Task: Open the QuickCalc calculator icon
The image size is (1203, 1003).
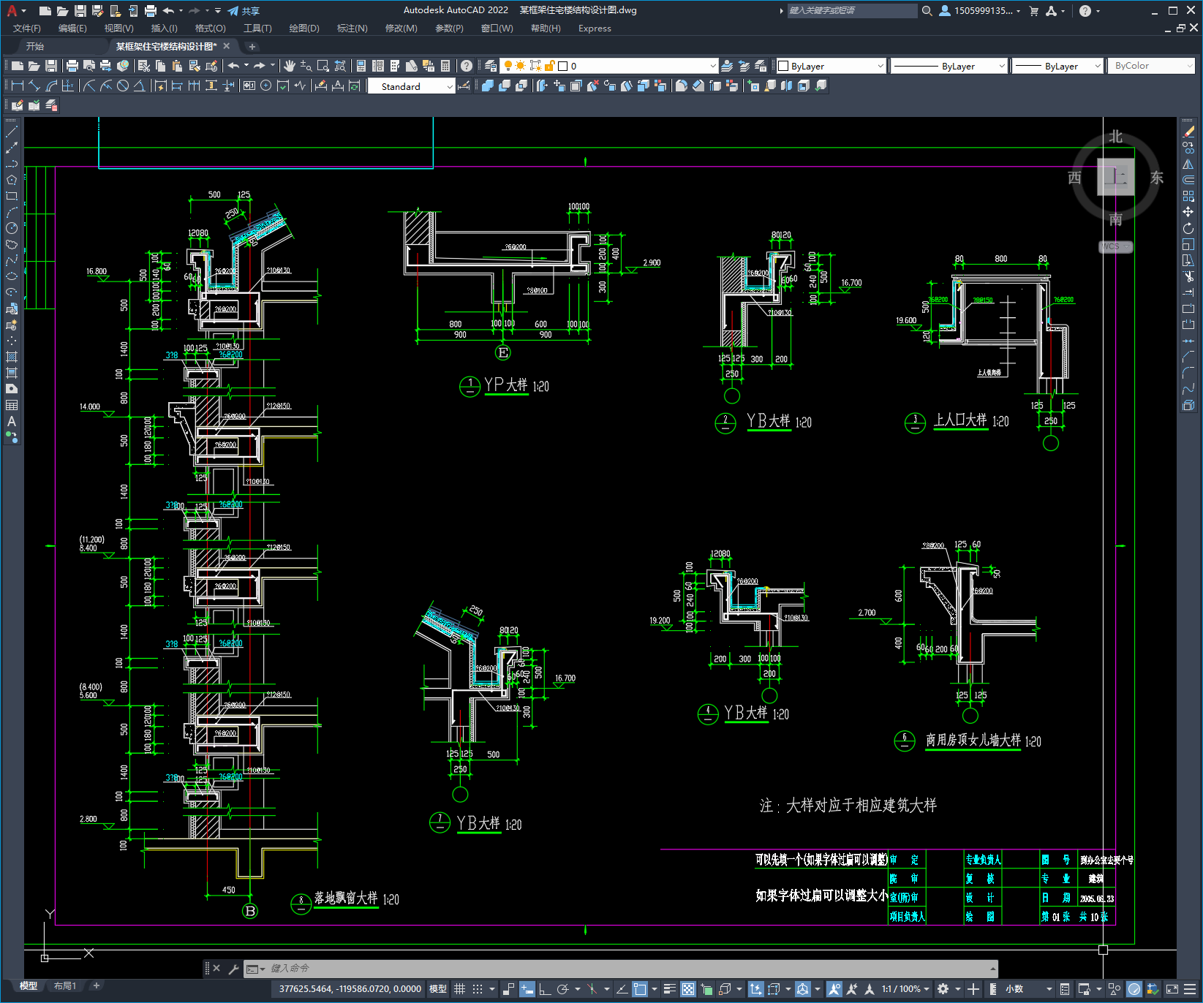Action: point(445,66)
